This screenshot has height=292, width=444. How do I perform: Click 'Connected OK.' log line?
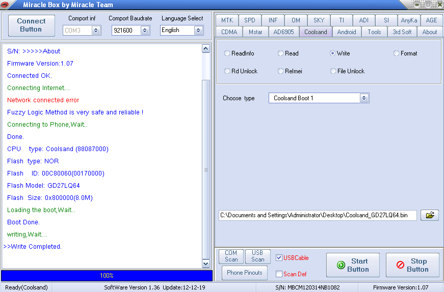coord(30,76)
